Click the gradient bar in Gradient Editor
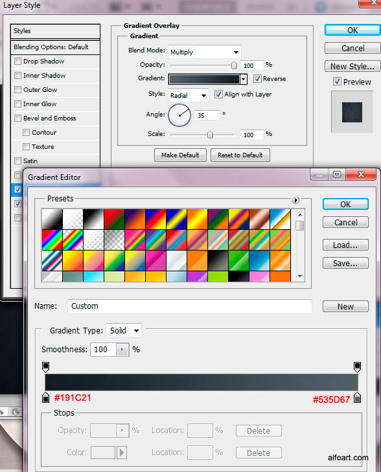 [x=202, y=382]
